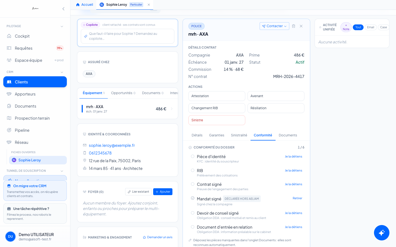Open the Accueil home tab
Image resolution: width=396 pixels, height=247 pixels.
pos(85,5)
